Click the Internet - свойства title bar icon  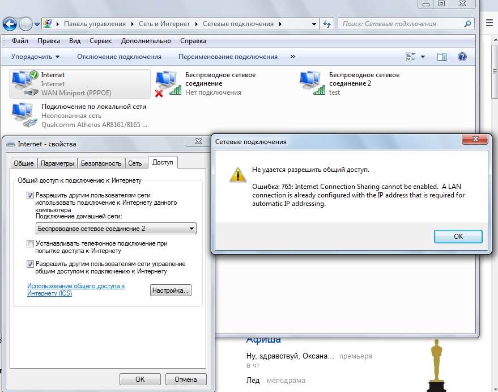pos(11,144)
